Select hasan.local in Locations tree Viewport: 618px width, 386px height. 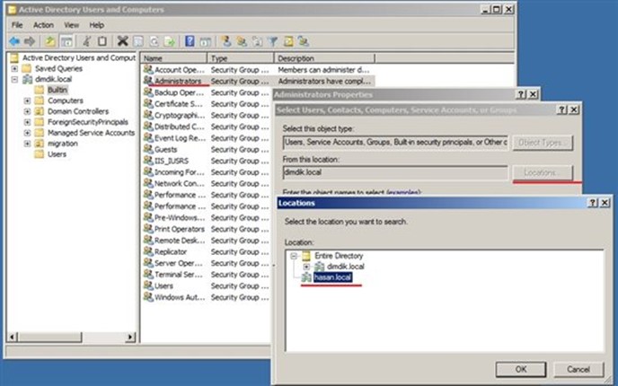[x=332, y=277]
